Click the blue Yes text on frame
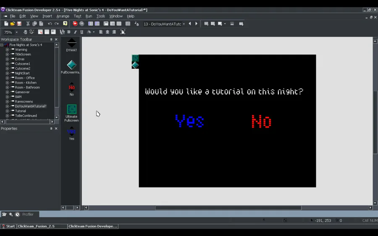The height and width of the screenshot is (236, 378). tap(190, 121)
